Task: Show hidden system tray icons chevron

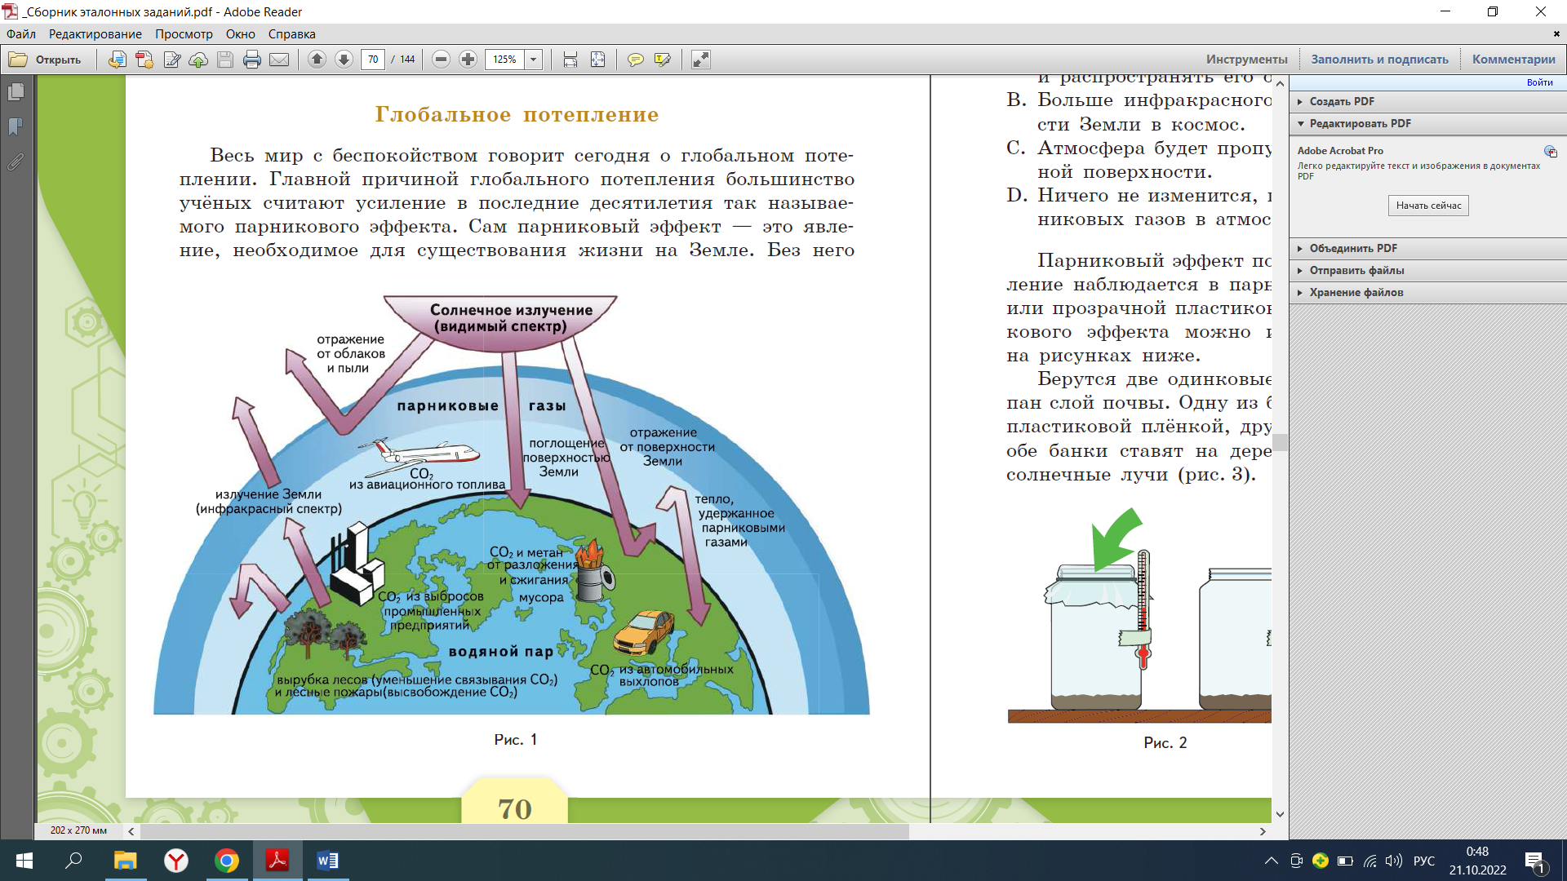Action: point(1272,861)
